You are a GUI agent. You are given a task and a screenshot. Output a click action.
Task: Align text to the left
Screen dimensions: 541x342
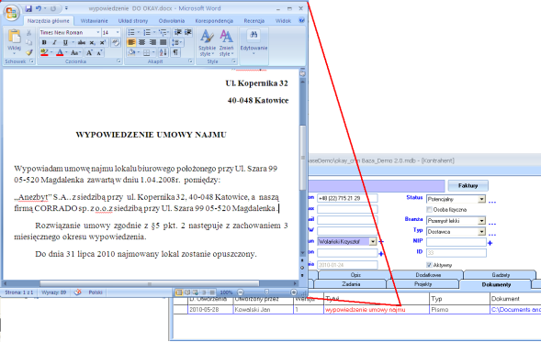(x=131, y=42)
